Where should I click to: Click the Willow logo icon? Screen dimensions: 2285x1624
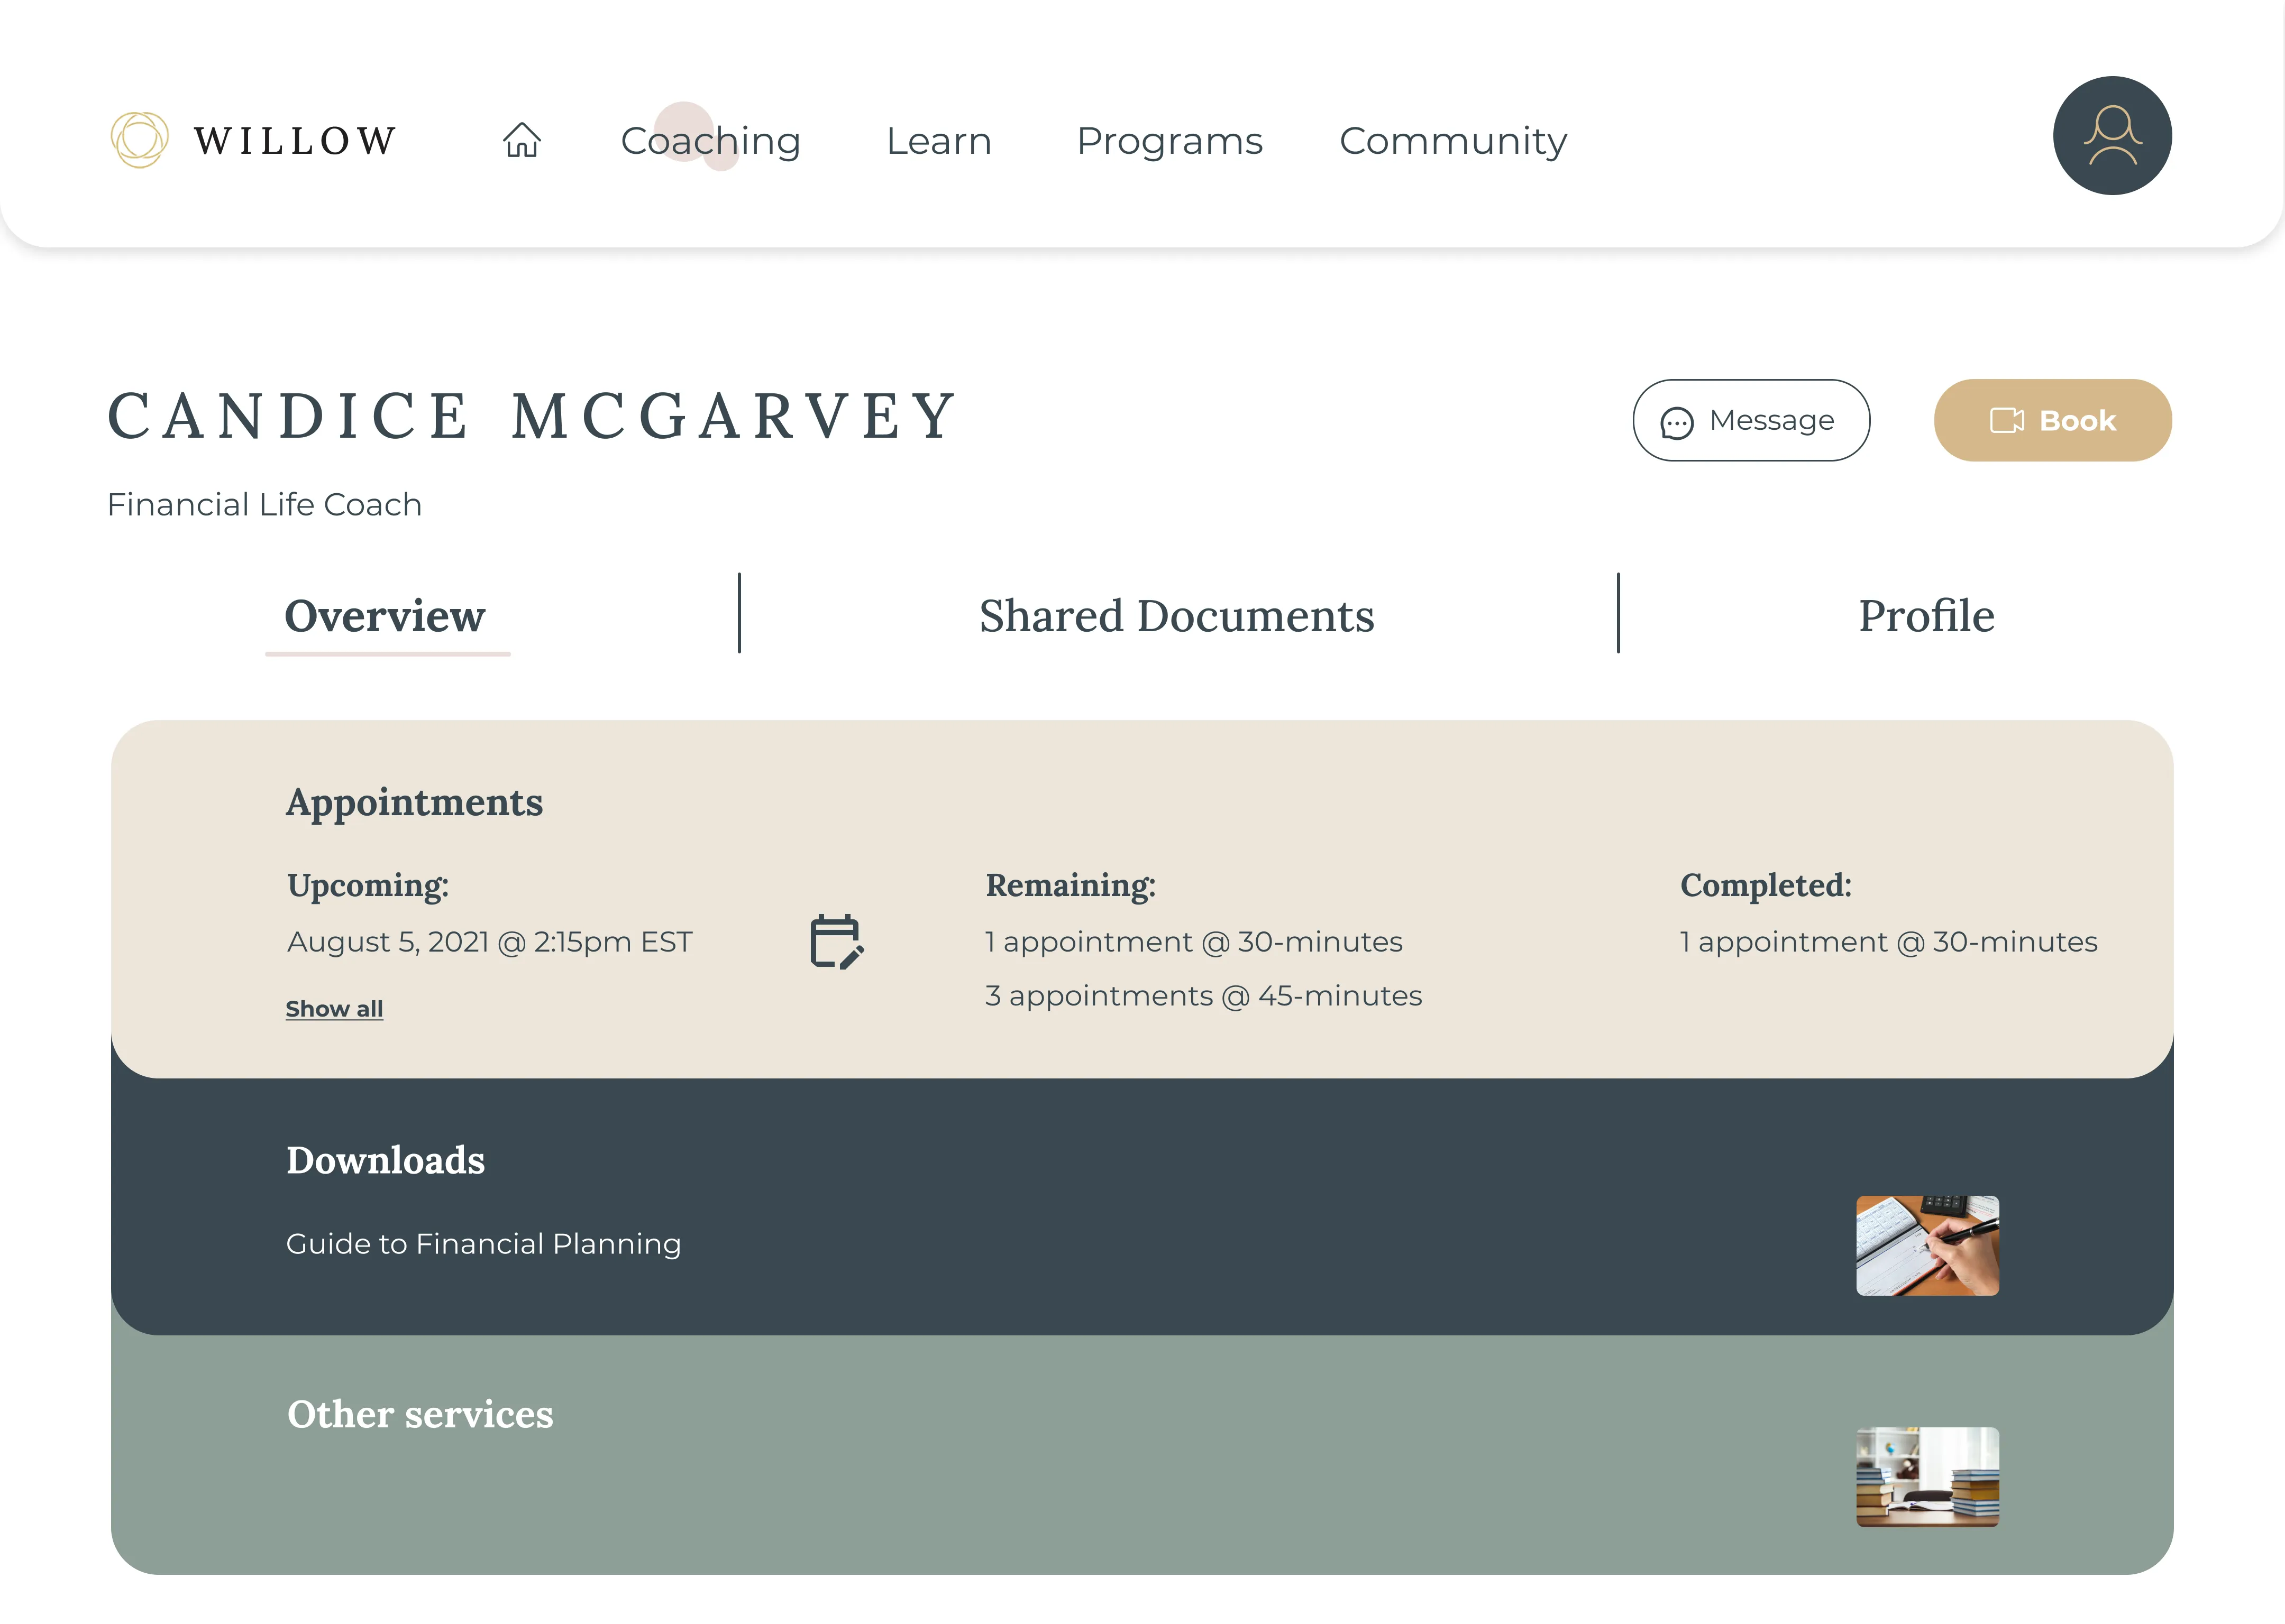coord(139,140)
